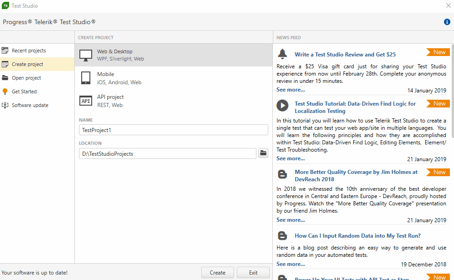454x280 pixels.
Task: Click the Create button
Action: tap(218, 272)
